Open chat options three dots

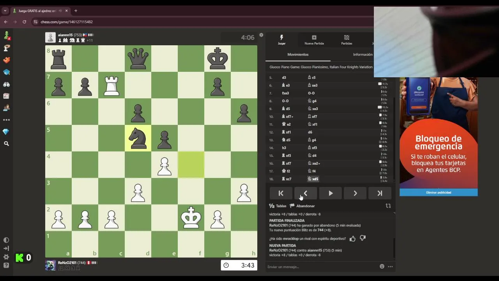[x=390, y=267]
